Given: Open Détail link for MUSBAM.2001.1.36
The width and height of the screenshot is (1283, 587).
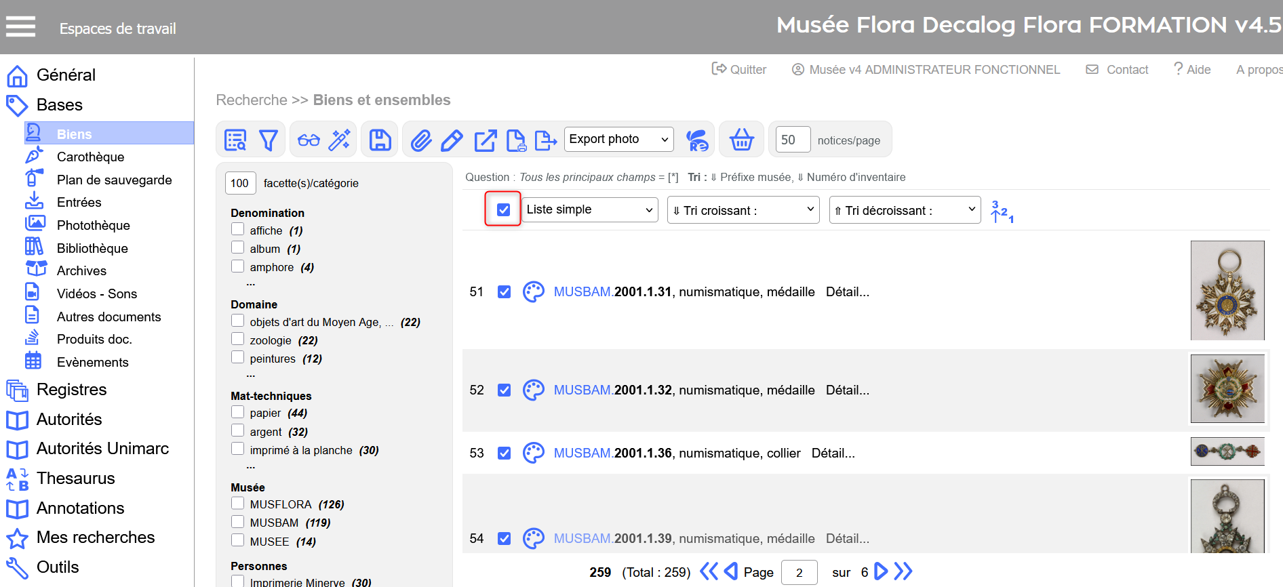Looking at the screenshot, I should [x=833, y=453].
